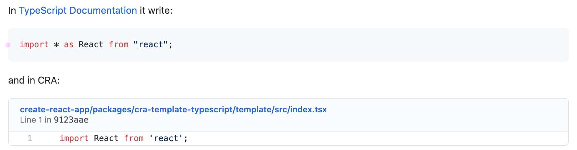Click React identifier in the CRA snippet
The image size is (577, 150).
tap(106, 138)
